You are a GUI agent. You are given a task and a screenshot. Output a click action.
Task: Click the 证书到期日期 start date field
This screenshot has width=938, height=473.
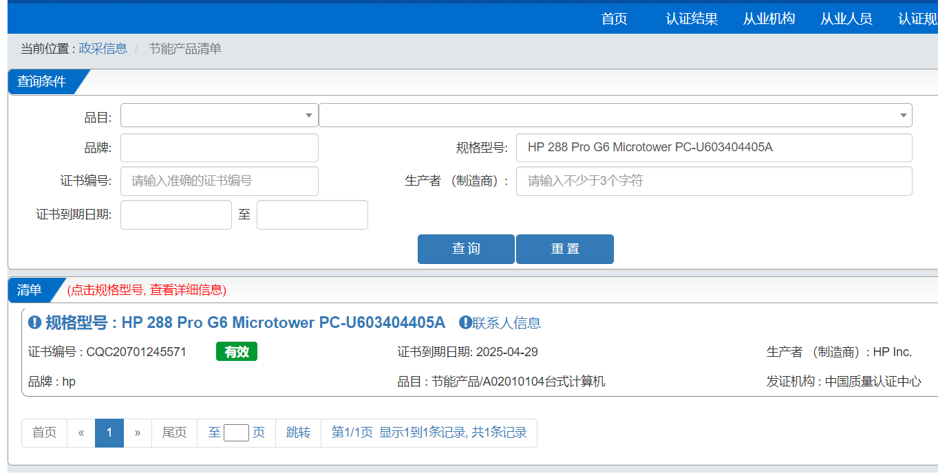click(176, 214)
